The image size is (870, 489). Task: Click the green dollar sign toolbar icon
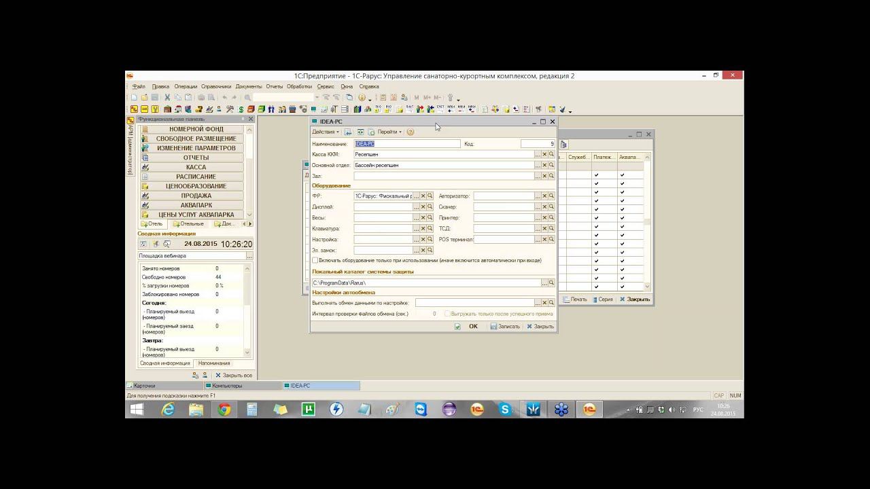241,109
